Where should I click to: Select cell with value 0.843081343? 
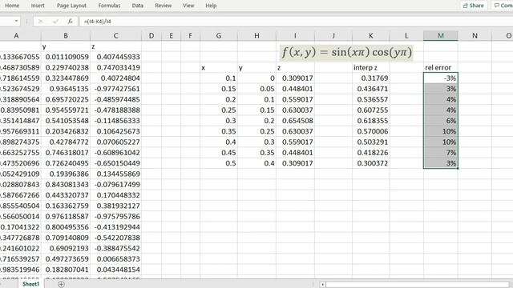click(x=66, y=185)
